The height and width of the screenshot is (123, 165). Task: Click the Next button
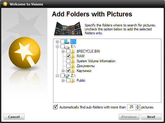[152, 117]
